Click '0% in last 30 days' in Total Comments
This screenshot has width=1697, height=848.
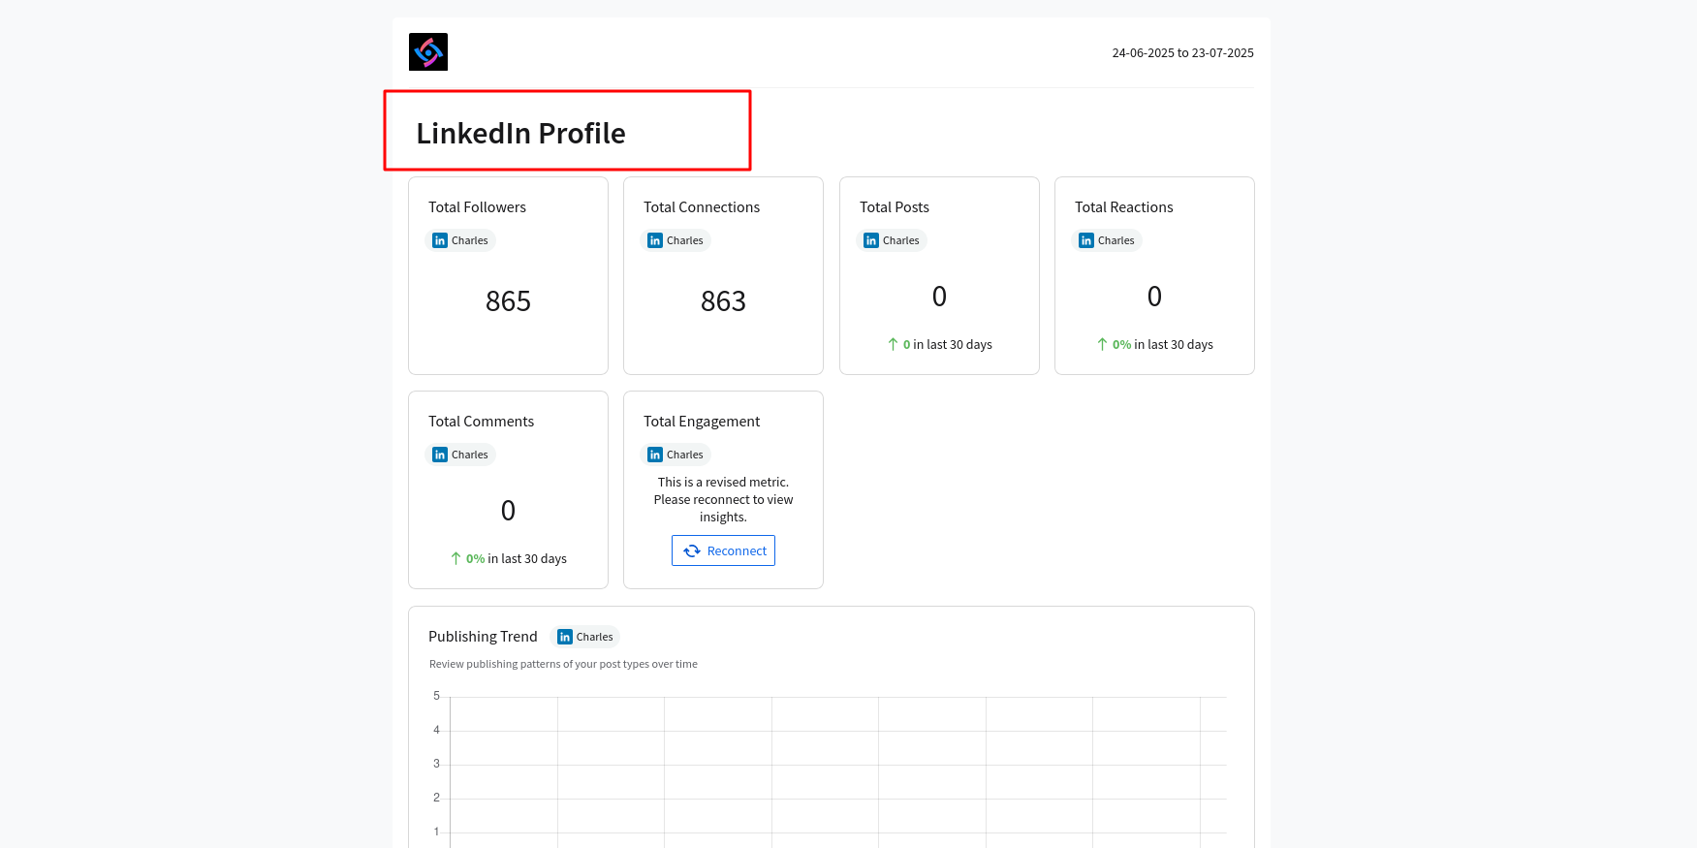517,558
